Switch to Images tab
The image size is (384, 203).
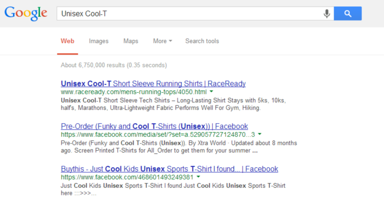pyautogui.click(x=98, y=41)
